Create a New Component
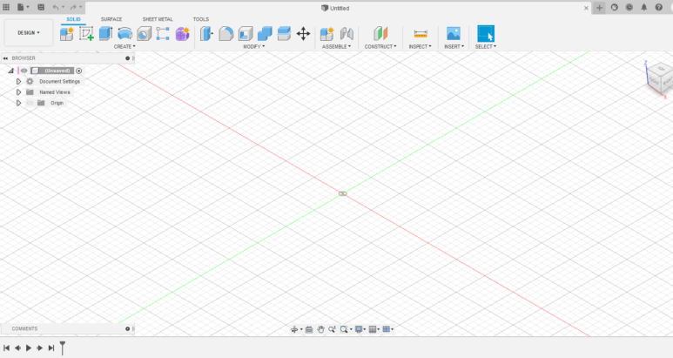This screenshot has width=673, height=358. click(x=66, y=34)
